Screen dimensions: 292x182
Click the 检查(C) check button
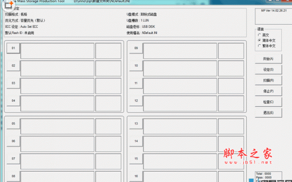pos(268,102)
